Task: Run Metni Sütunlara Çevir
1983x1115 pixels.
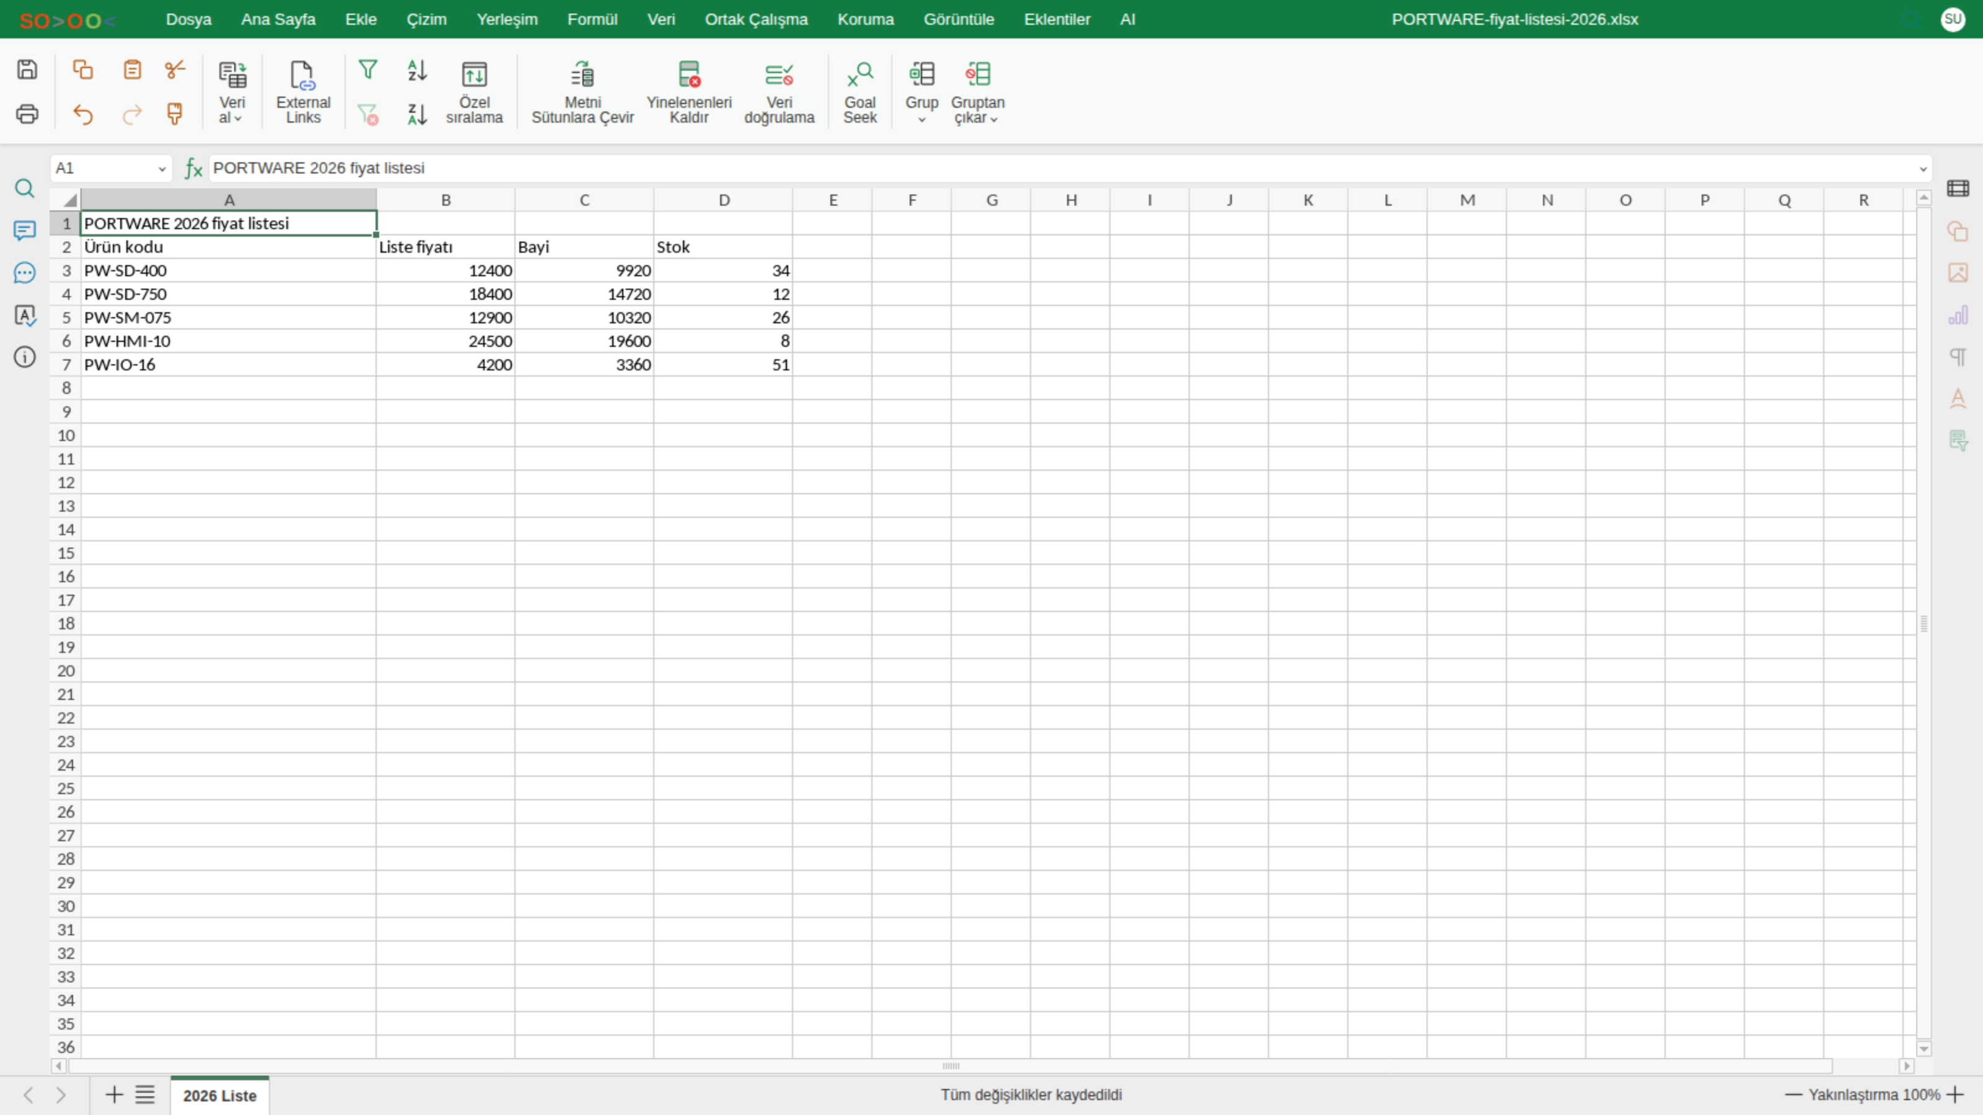Action: click(583, 92)
